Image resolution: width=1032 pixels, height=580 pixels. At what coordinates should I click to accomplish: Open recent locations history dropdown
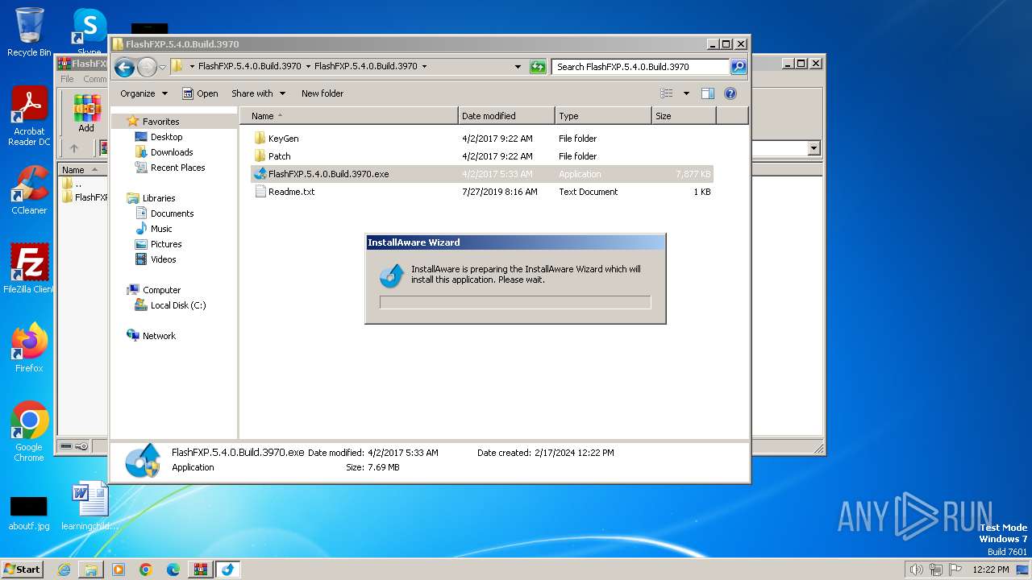pyautogui.click(x=162, y=67)
